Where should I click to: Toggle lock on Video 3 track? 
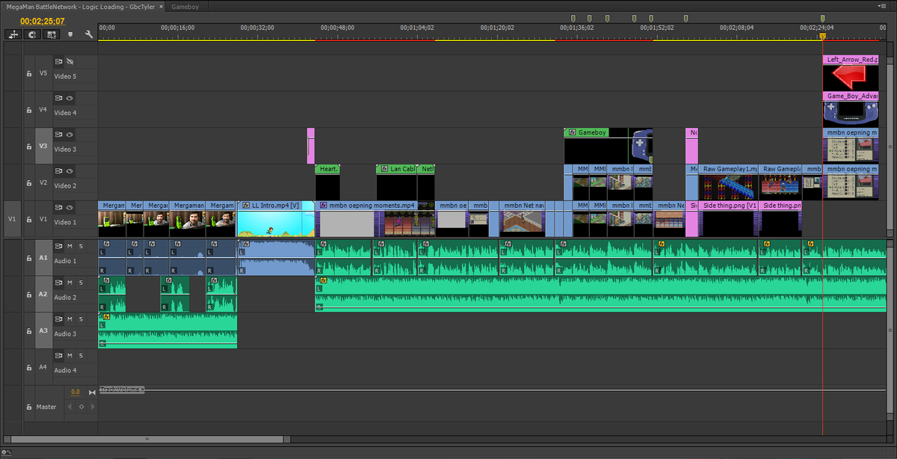click(29, 147)
